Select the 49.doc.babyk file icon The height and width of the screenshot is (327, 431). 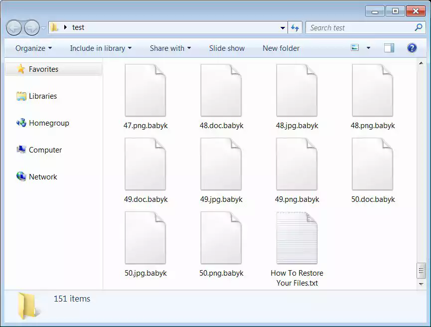145,164
